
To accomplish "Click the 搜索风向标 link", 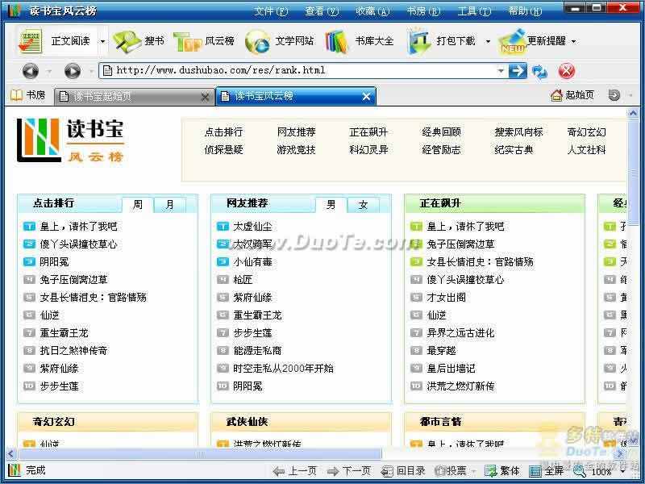I will pyautogui.click(x=518, y=132).
